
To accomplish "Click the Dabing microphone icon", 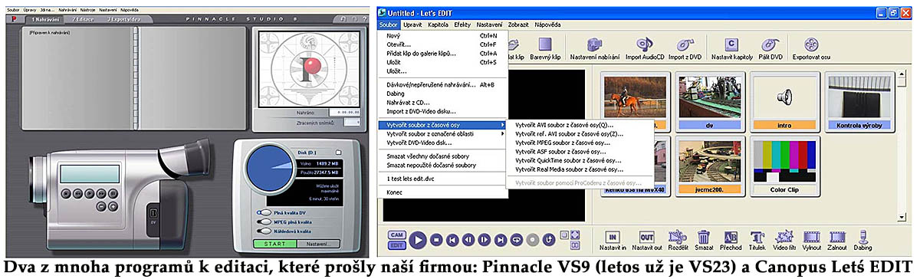I will pos(863,240).
